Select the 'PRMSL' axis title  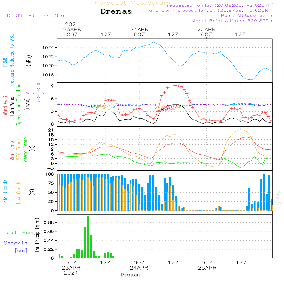click(5, 61)
